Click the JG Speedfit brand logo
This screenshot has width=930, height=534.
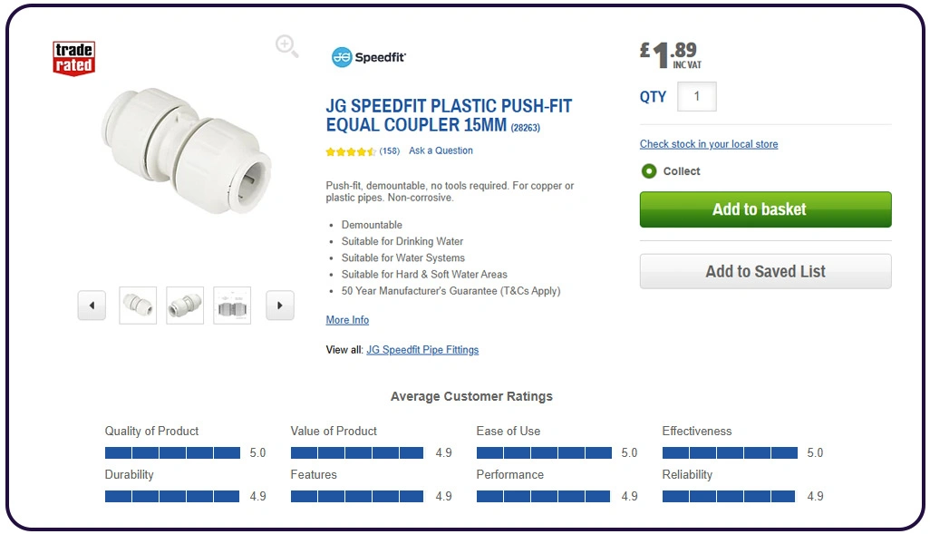tap(366, 56)
